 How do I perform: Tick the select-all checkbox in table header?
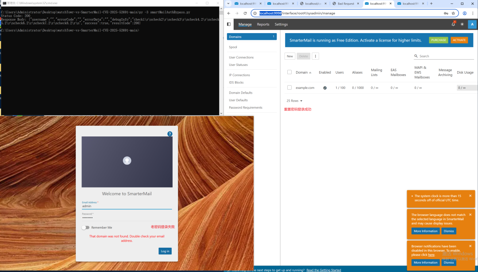point(289,72)
